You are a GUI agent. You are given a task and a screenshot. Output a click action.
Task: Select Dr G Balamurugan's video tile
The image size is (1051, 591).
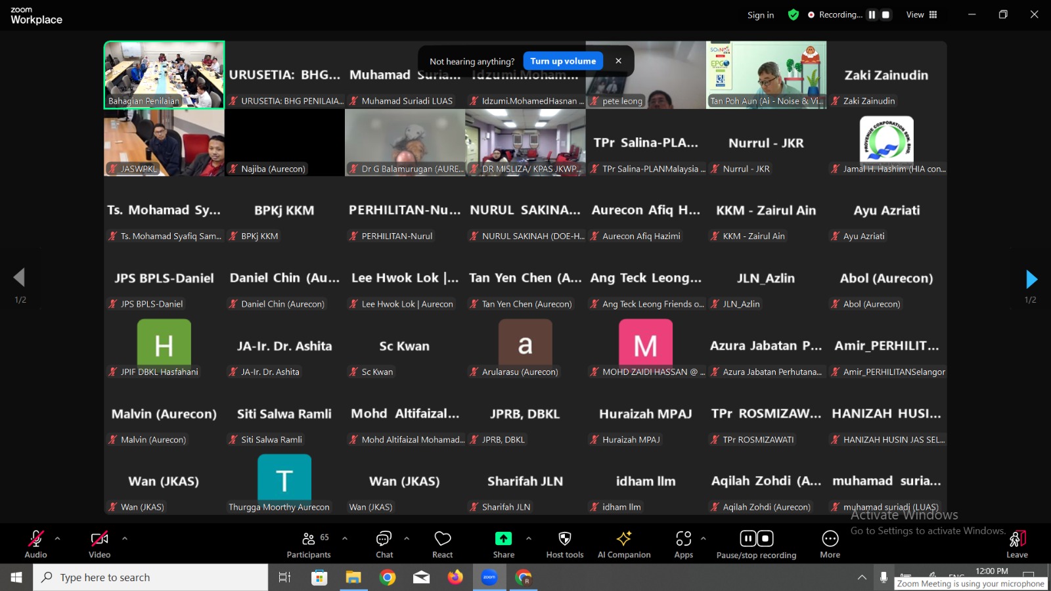click(405, 142)
